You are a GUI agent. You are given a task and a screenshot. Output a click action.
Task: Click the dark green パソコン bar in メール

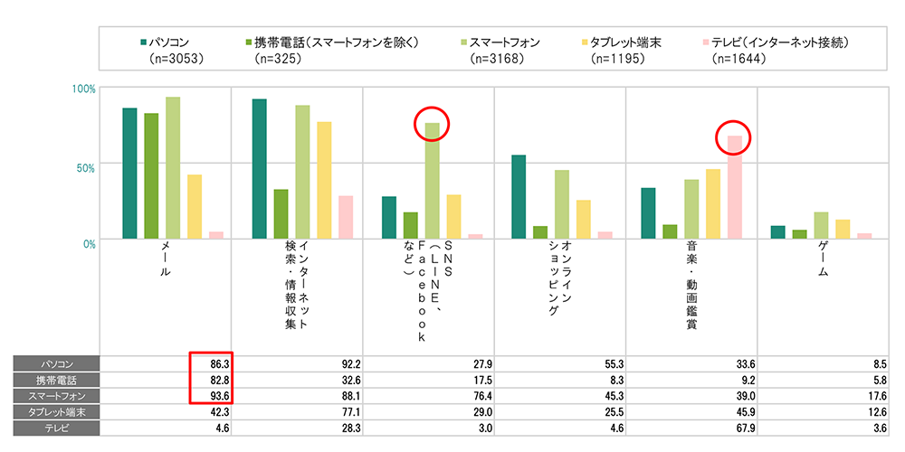point(129,174)
